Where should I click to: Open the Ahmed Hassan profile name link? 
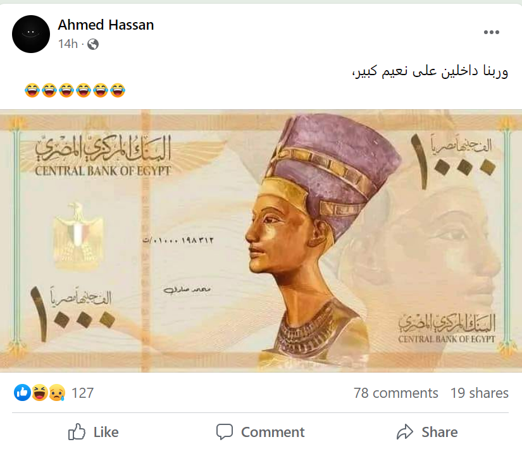[x=106, y=25]
